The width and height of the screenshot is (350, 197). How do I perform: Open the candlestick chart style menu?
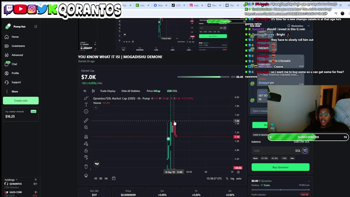click(x=93, y=91)
